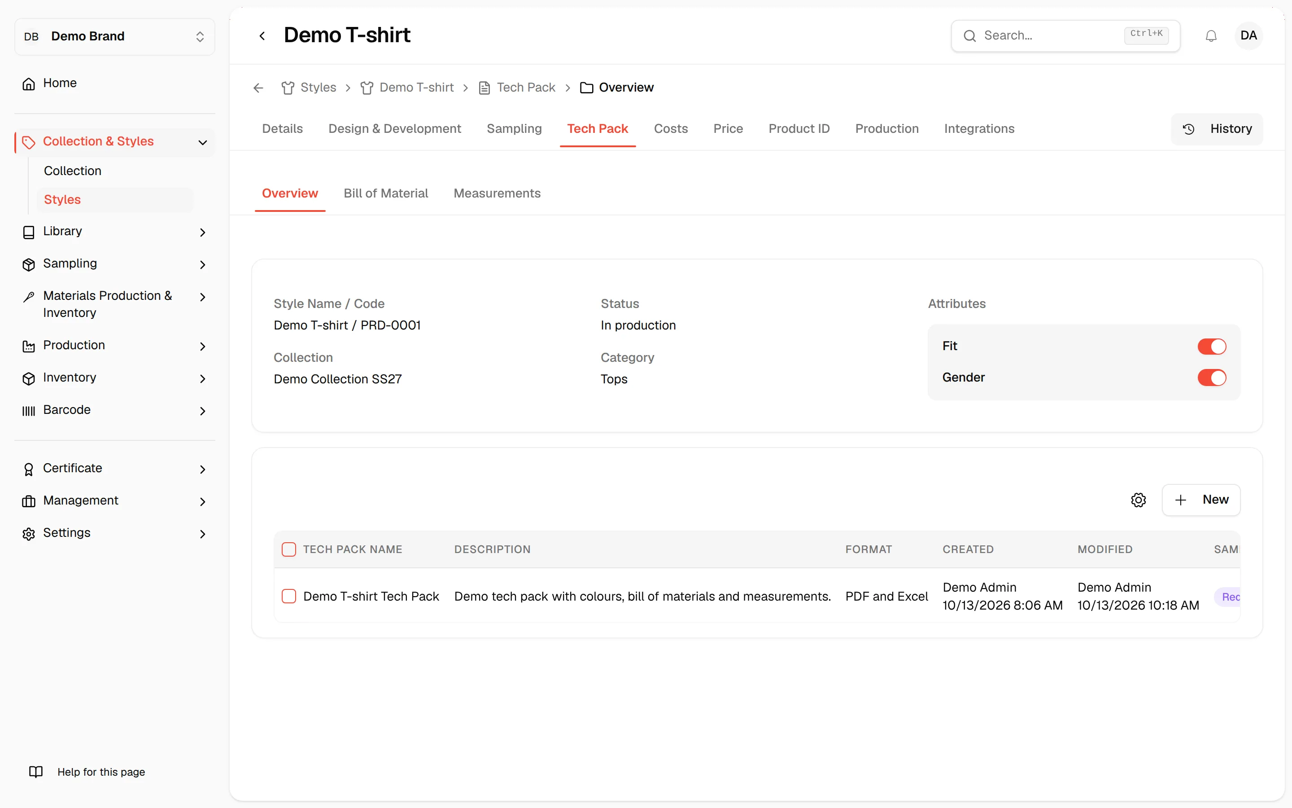
Task: Open the Integrations tab
Action: click(979, 129)
